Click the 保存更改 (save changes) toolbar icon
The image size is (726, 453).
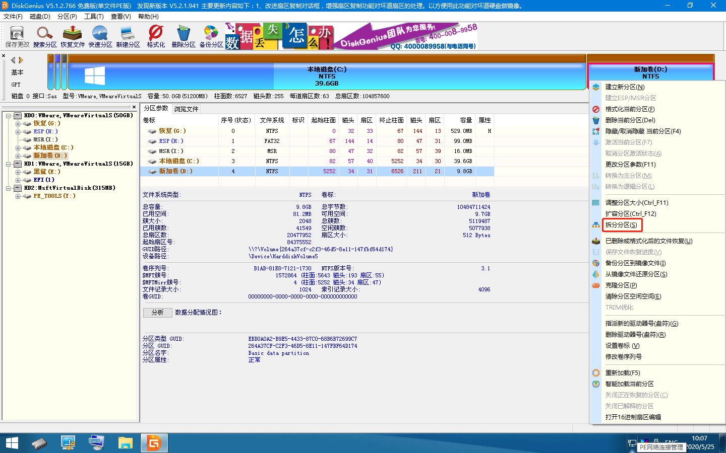click(x=17, y=37)
